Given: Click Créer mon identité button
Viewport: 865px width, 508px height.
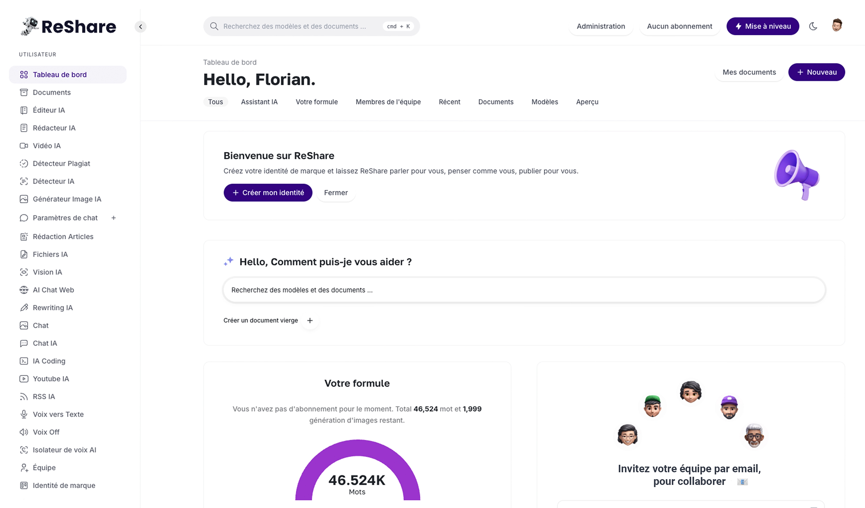Looking at the screenshot, I should [x=268, y=193].
